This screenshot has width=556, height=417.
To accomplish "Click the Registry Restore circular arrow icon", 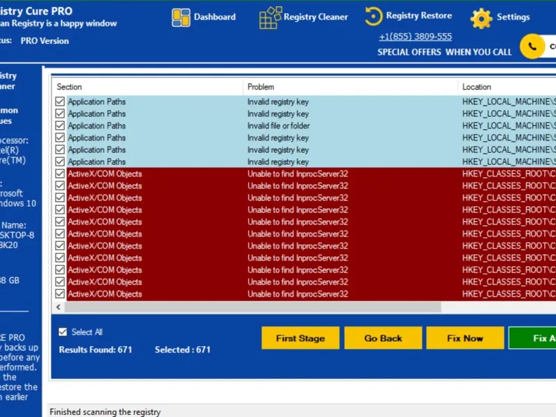I will (x=373, y=16).
